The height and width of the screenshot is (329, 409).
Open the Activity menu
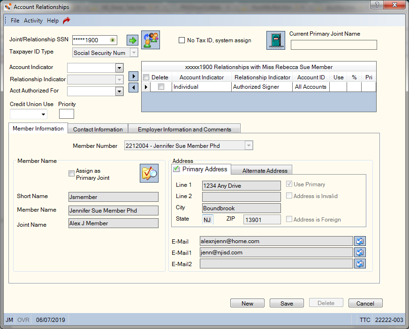pos(33,21)
